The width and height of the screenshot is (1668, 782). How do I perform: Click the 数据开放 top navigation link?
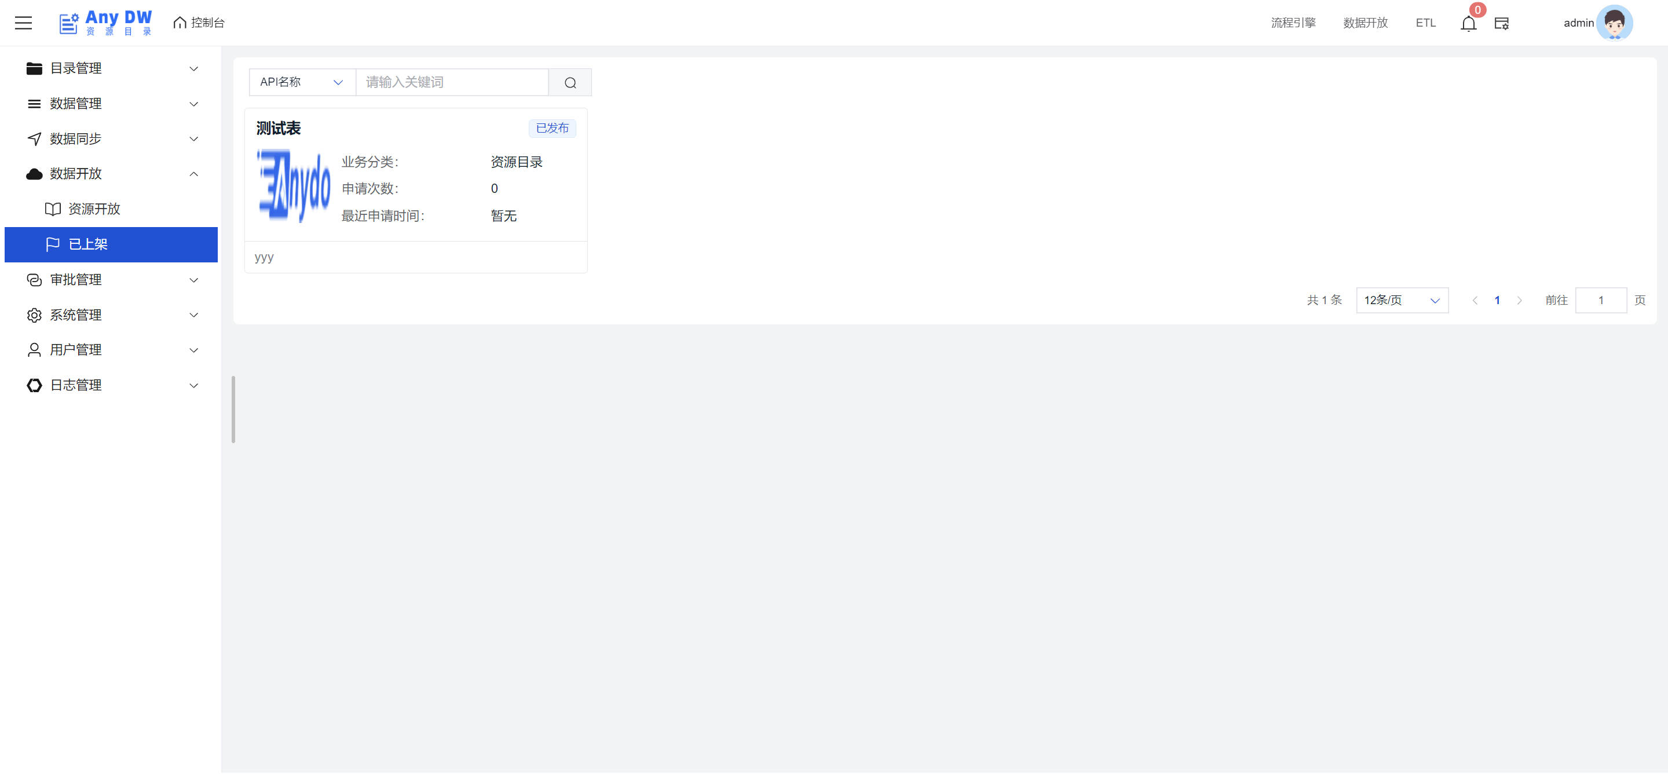point(1365,23)
